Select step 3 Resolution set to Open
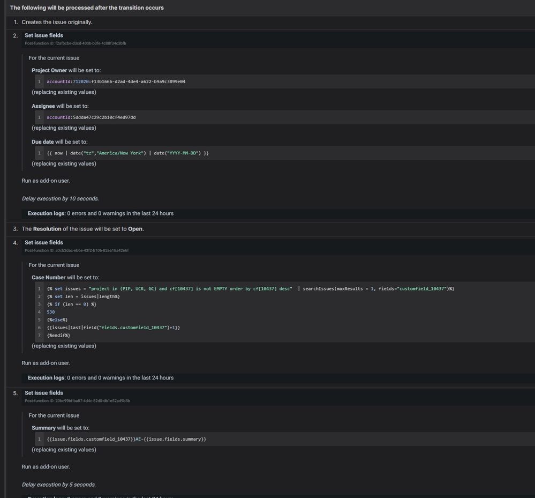535x498 pixels. point(82,229)
